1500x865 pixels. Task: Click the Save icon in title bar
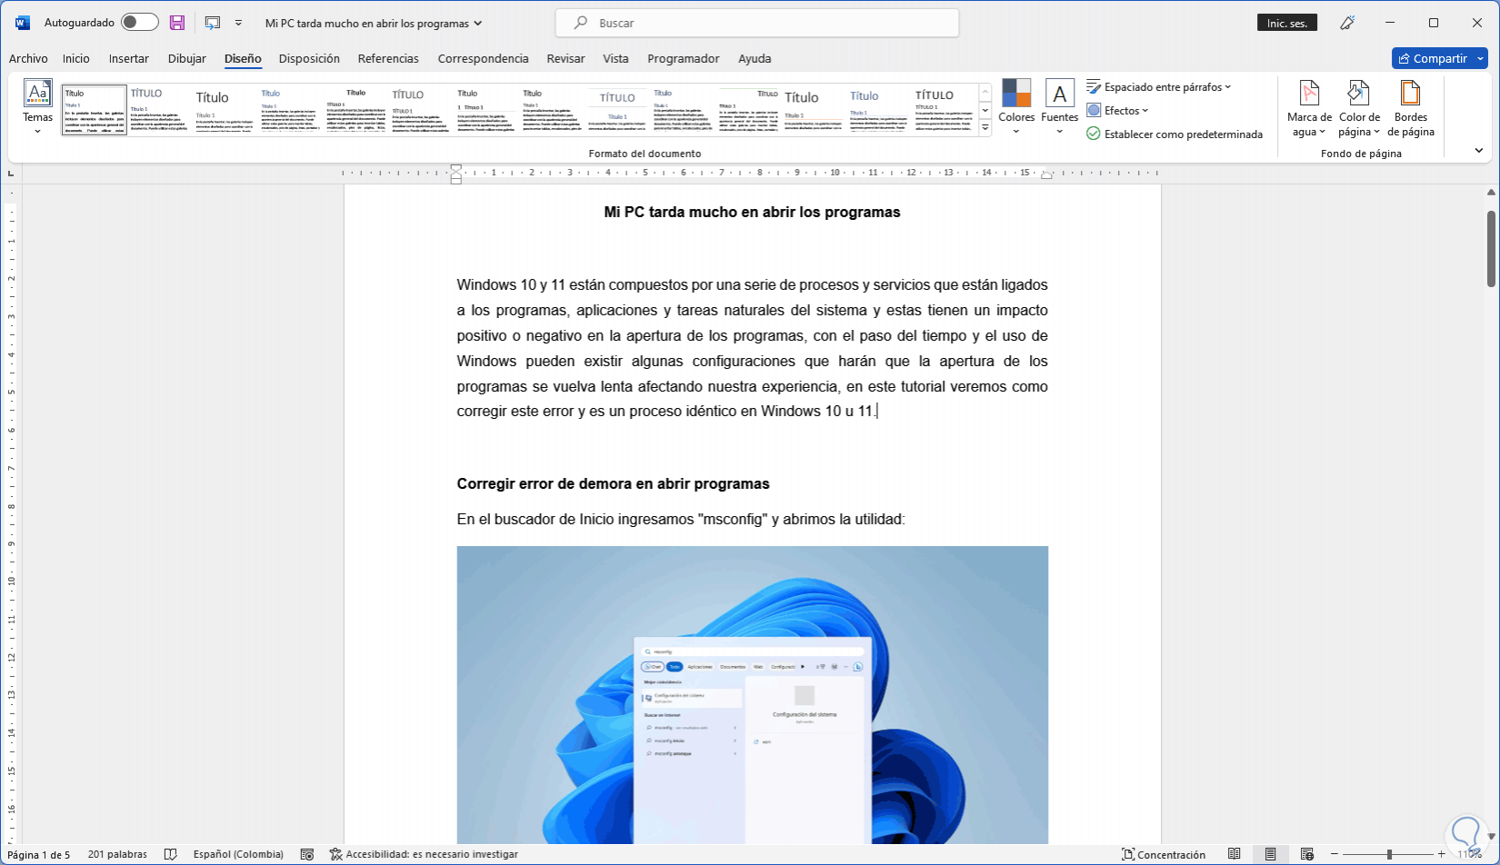tap(177, 23)
